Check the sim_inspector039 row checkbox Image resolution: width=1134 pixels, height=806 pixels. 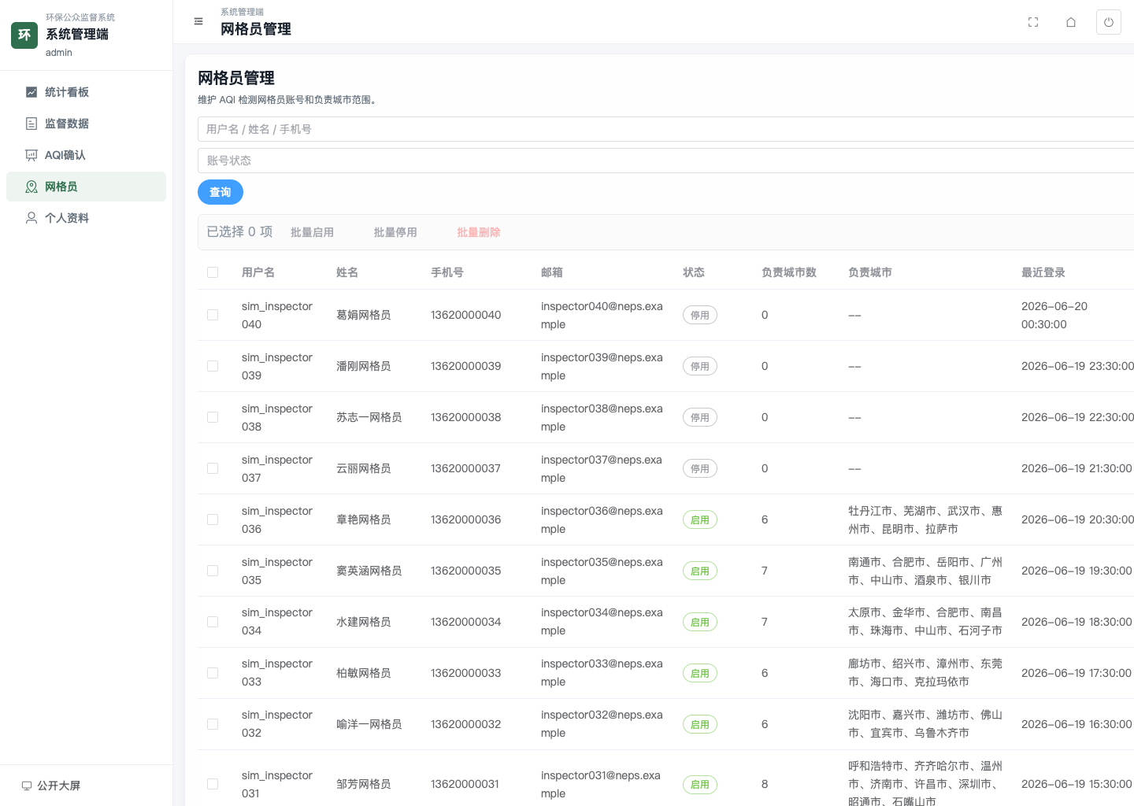213,366
